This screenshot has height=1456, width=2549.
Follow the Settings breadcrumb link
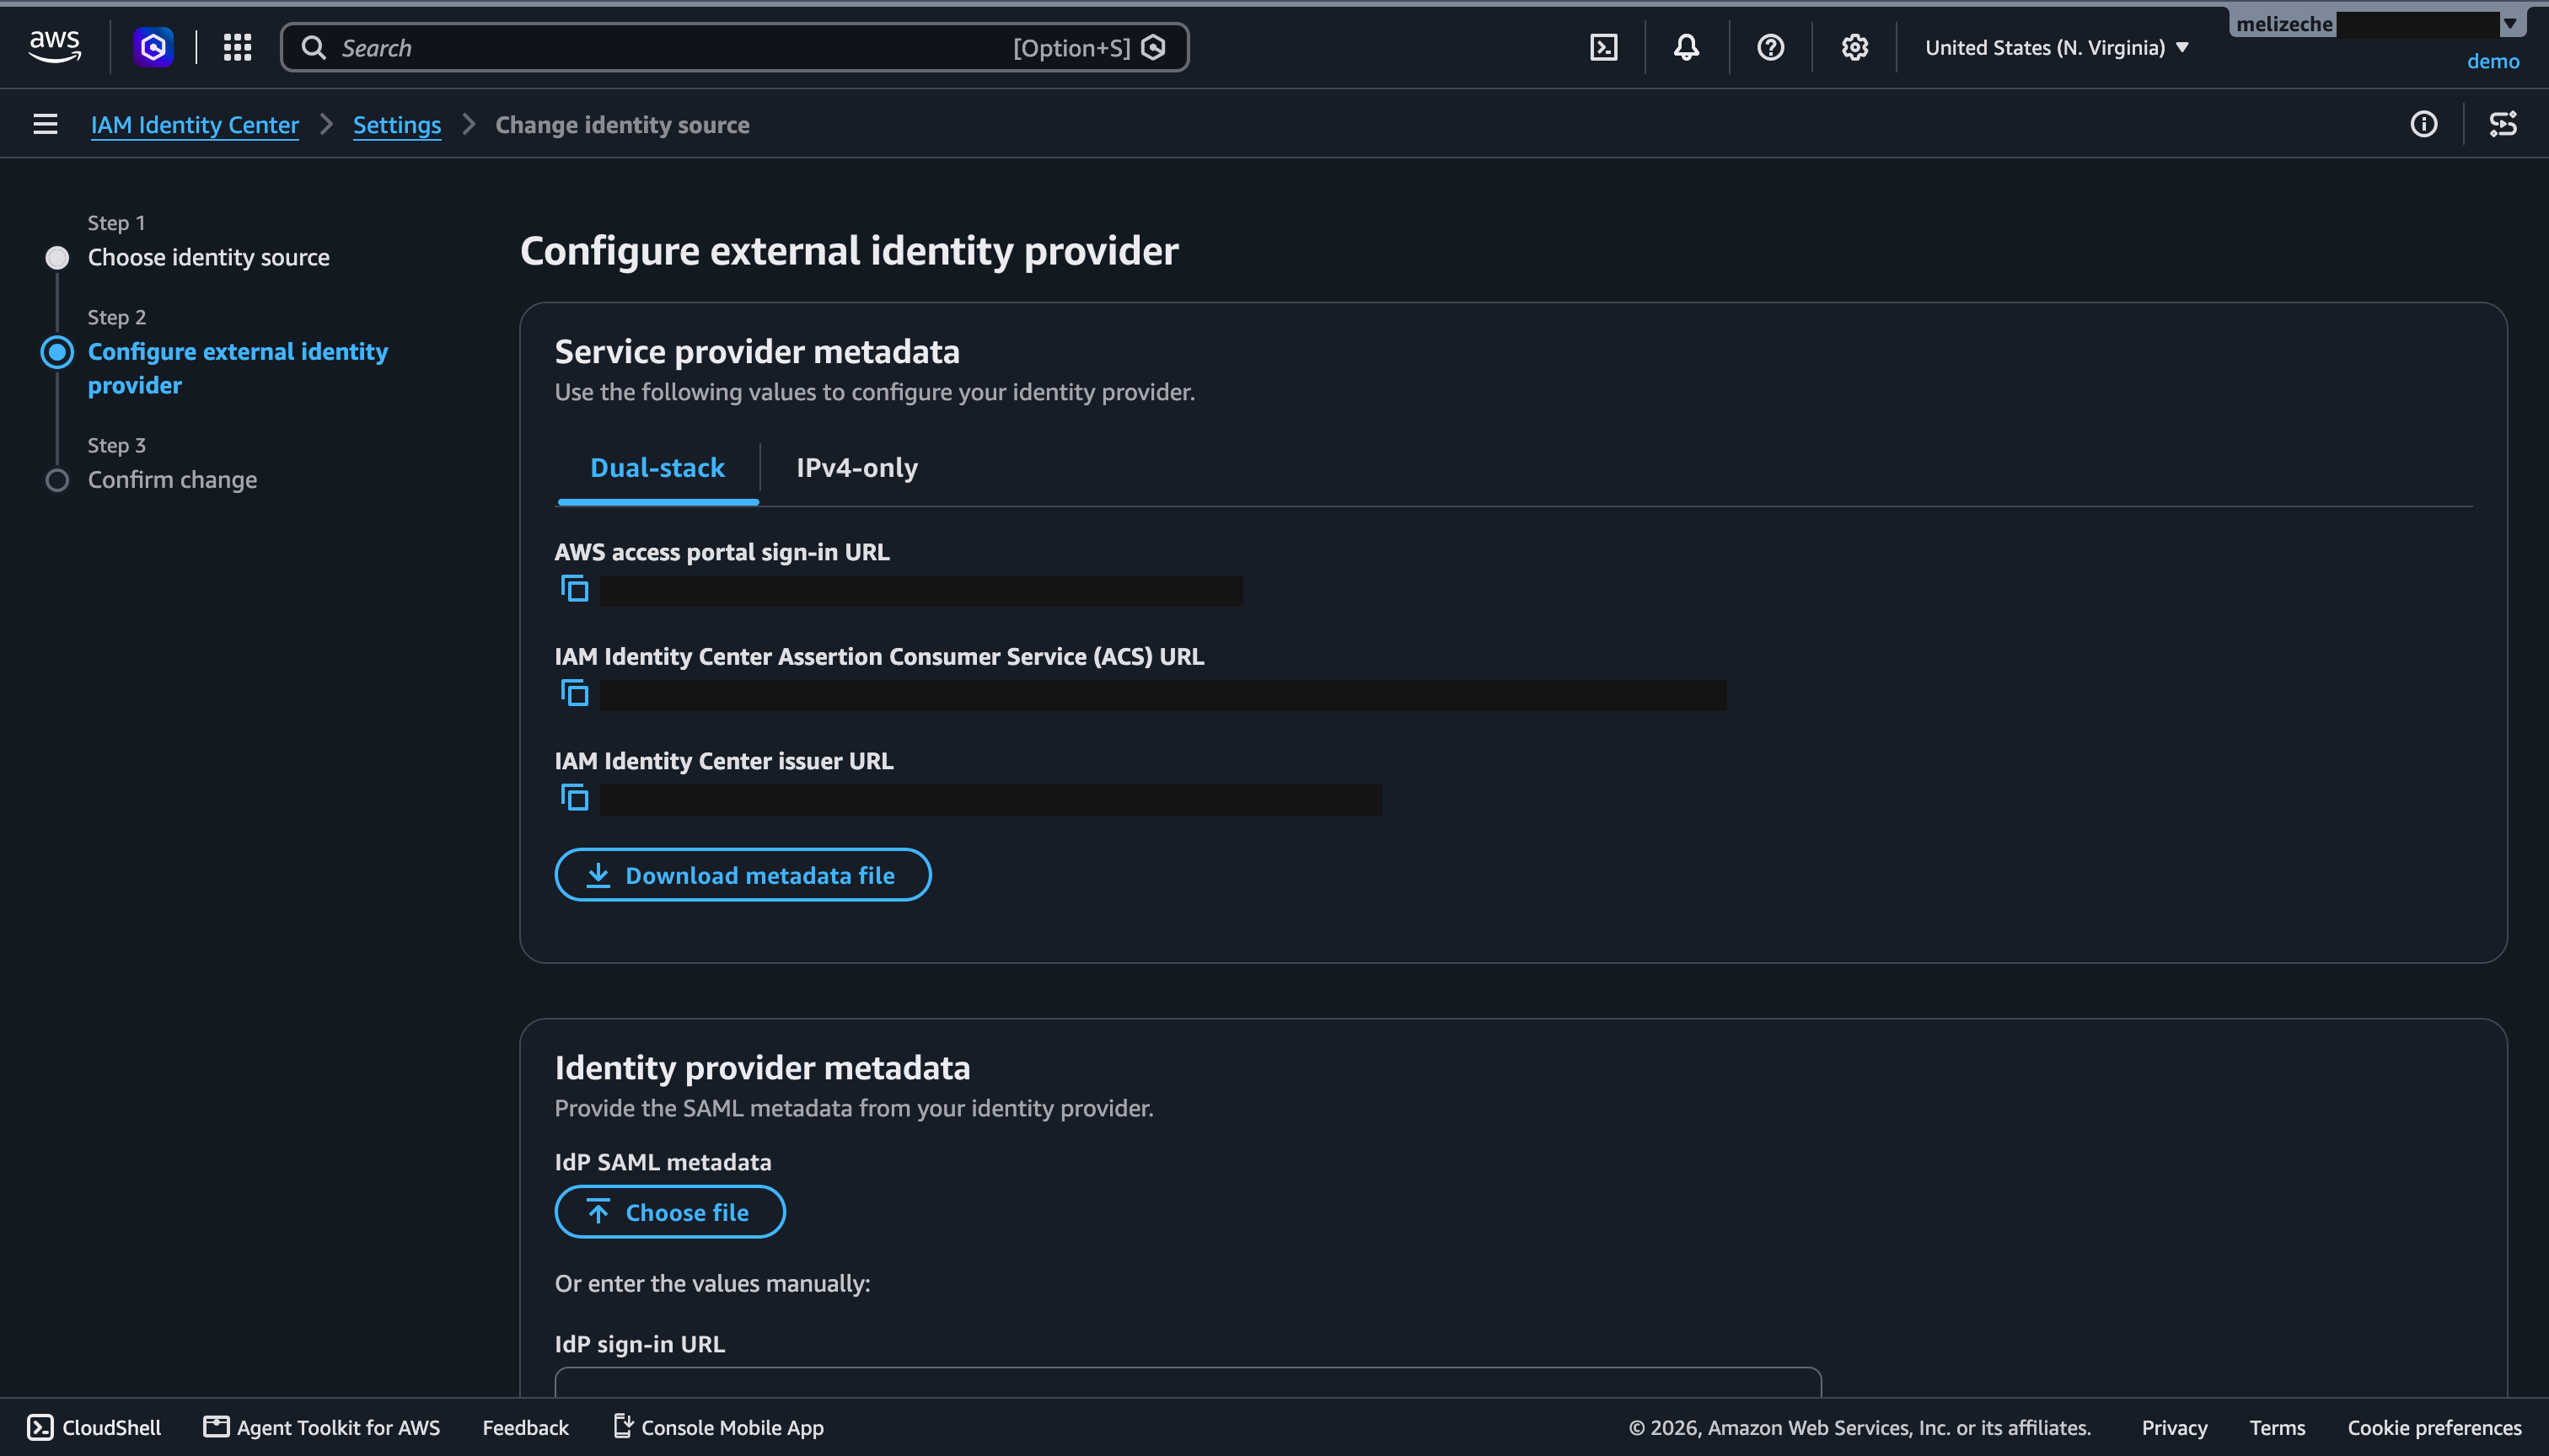397,124
